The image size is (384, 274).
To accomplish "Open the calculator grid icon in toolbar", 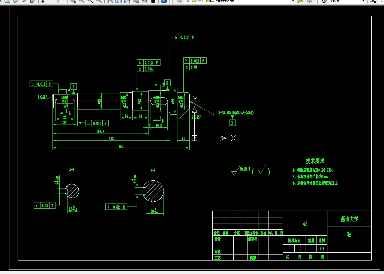I will point(153,1).
